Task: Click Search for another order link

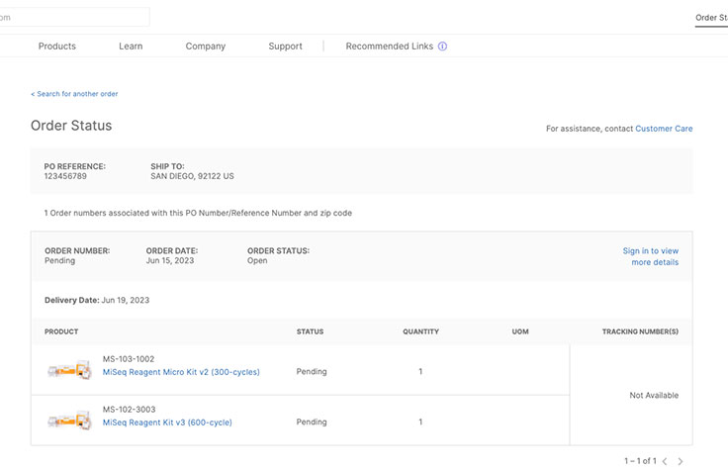Action: point(75,94)
